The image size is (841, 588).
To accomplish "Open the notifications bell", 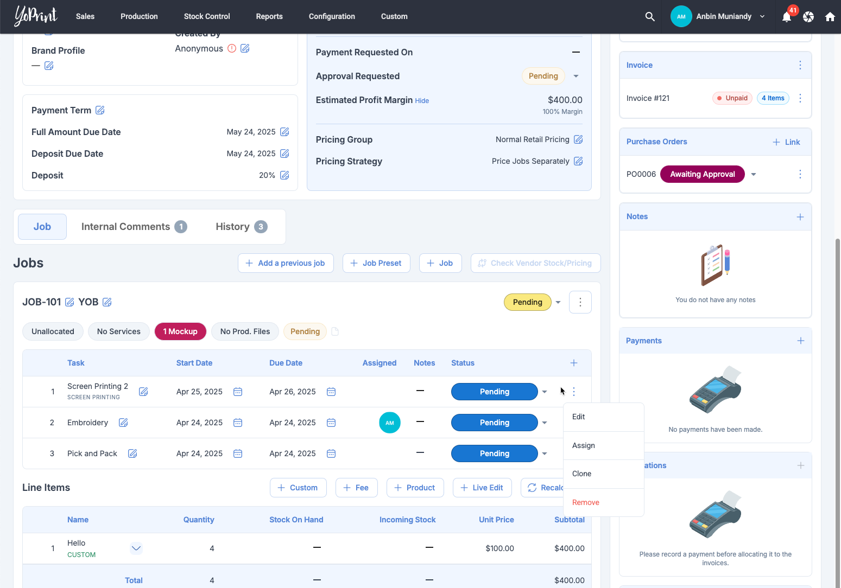I will 786,17.
